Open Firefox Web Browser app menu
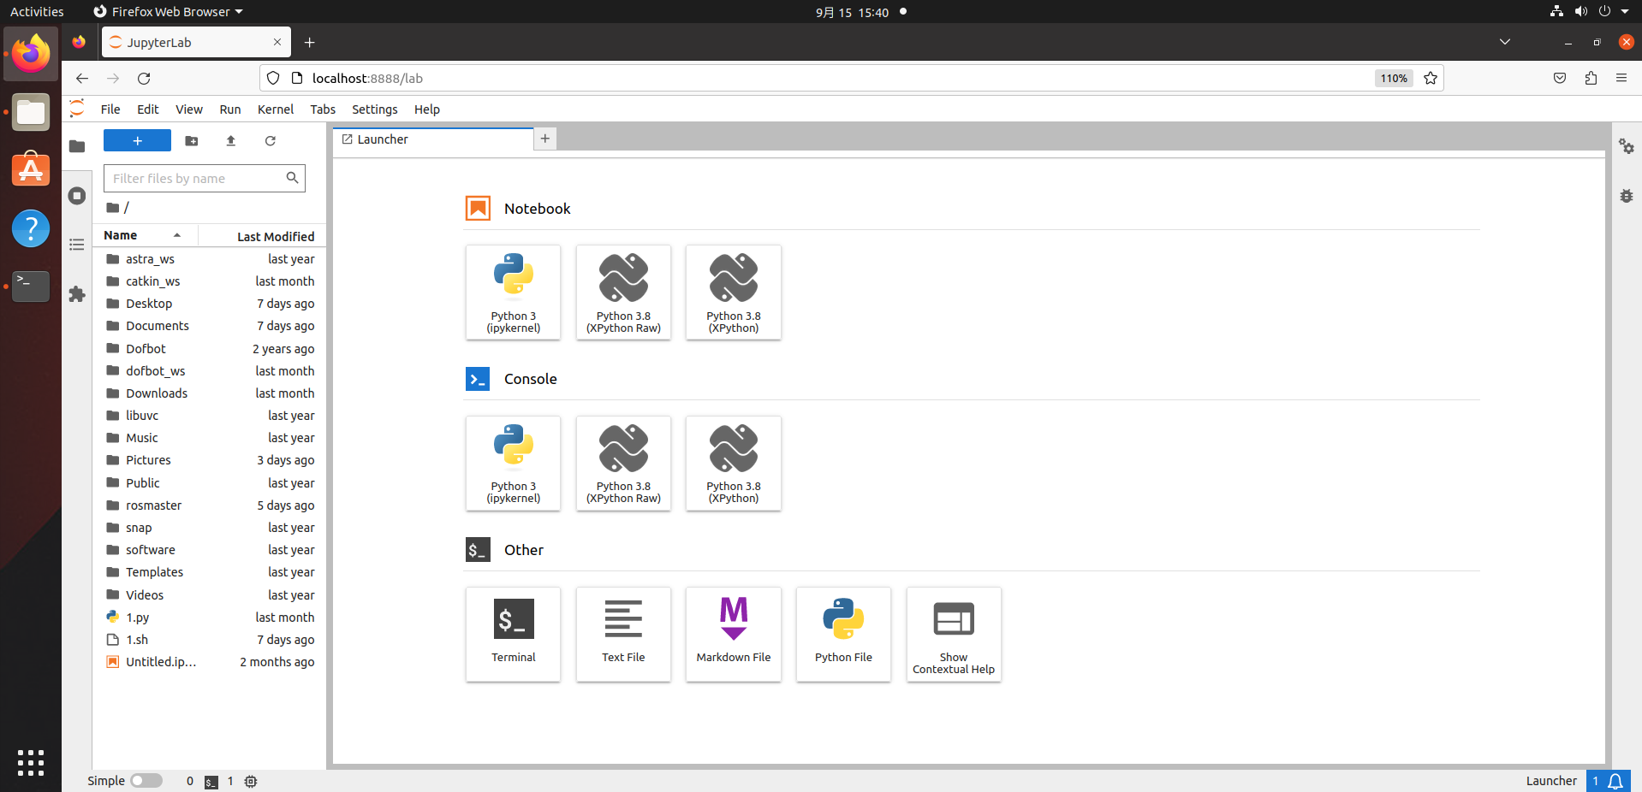1642x792 pixels. pos(168,12)
